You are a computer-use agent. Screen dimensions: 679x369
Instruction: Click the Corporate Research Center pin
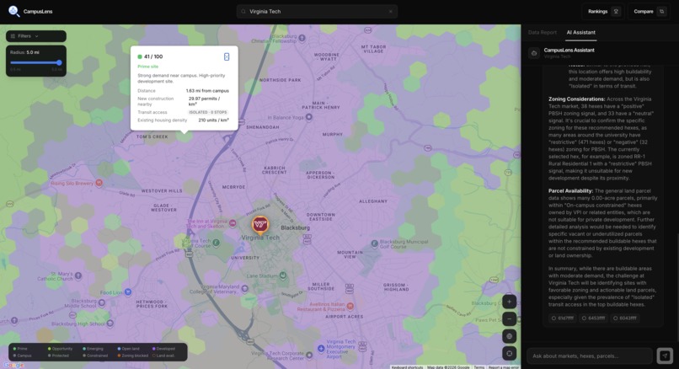click(309, 356)
